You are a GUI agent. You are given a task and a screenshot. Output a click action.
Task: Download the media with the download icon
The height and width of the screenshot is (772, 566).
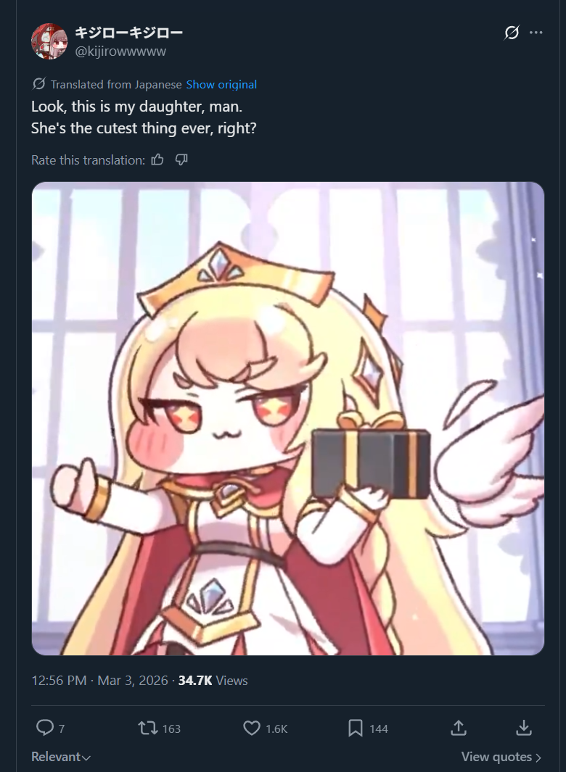point(524,728)
